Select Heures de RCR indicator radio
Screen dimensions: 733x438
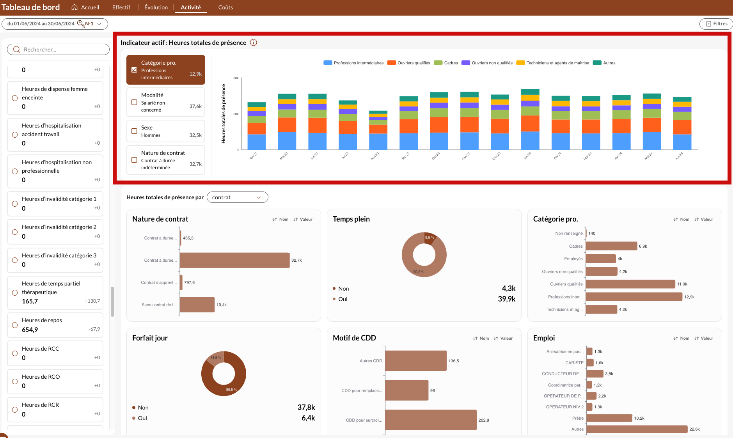[x=15, y=410]
